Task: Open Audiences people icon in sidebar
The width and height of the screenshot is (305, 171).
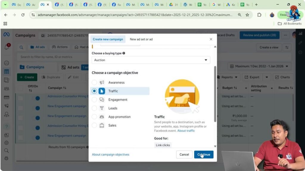Action: click(7, 89)
